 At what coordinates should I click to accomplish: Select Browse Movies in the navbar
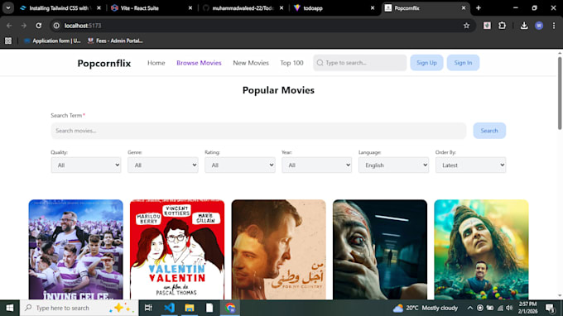pyautogui.click(x=199, y=63)
